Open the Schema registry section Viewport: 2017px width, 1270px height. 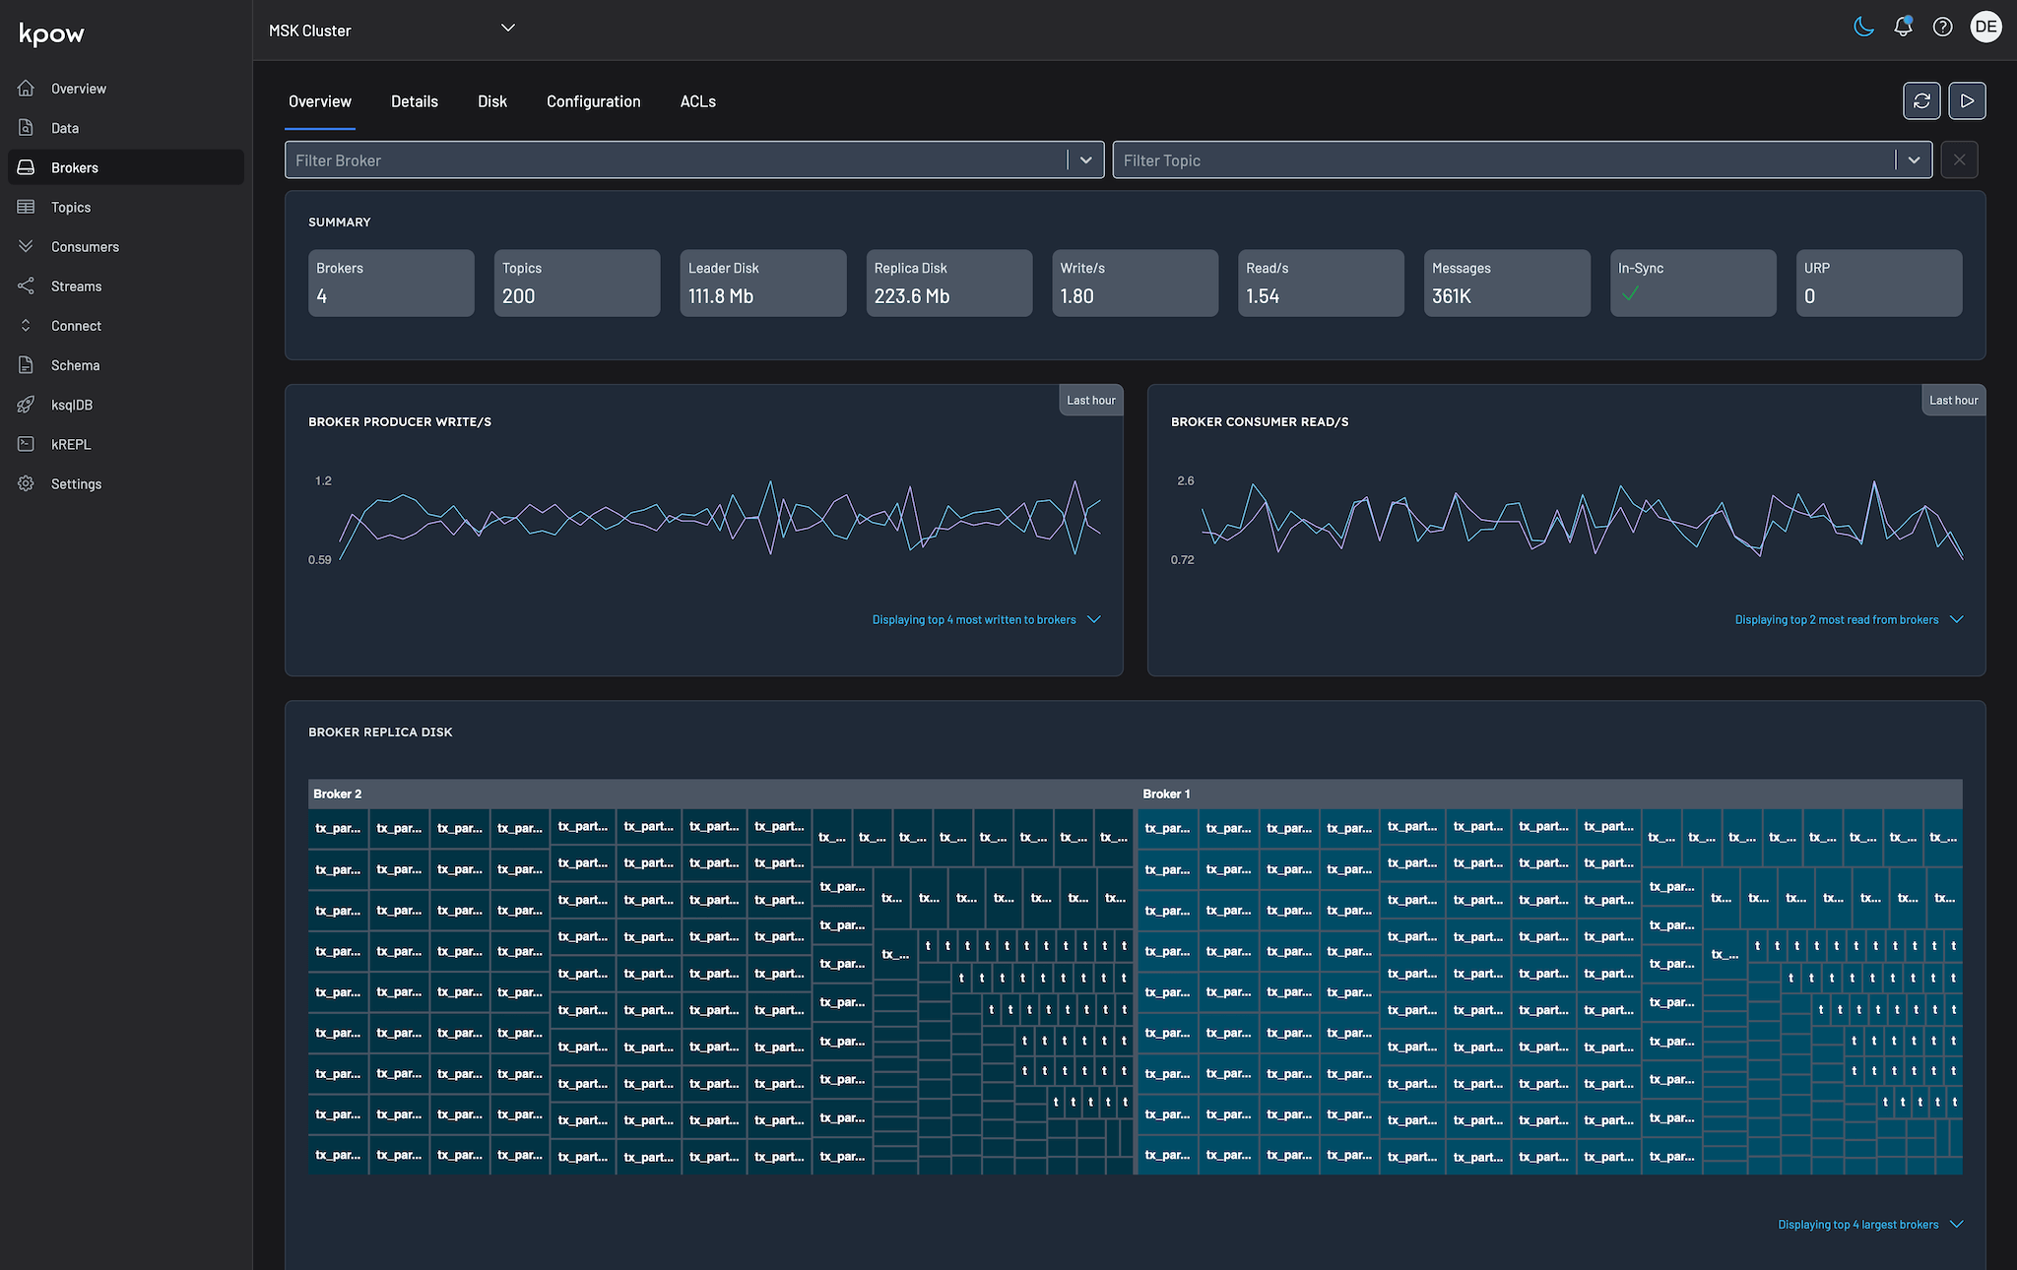(x=74, y=364)
